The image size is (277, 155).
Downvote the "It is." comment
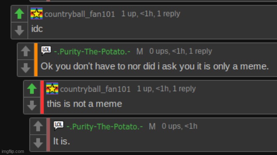tap(38, 143)
